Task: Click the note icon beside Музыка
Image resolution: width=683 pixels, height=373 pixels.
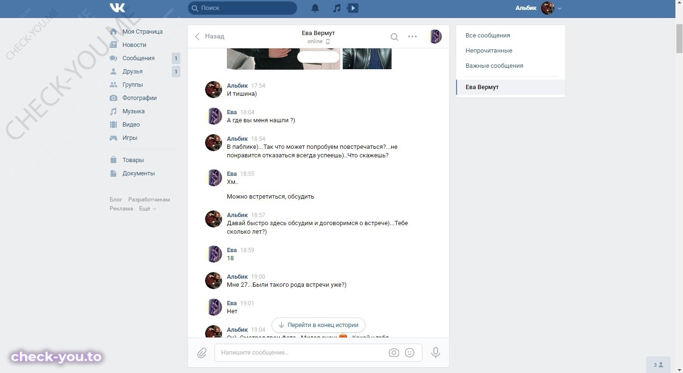Action: point(113,111)
